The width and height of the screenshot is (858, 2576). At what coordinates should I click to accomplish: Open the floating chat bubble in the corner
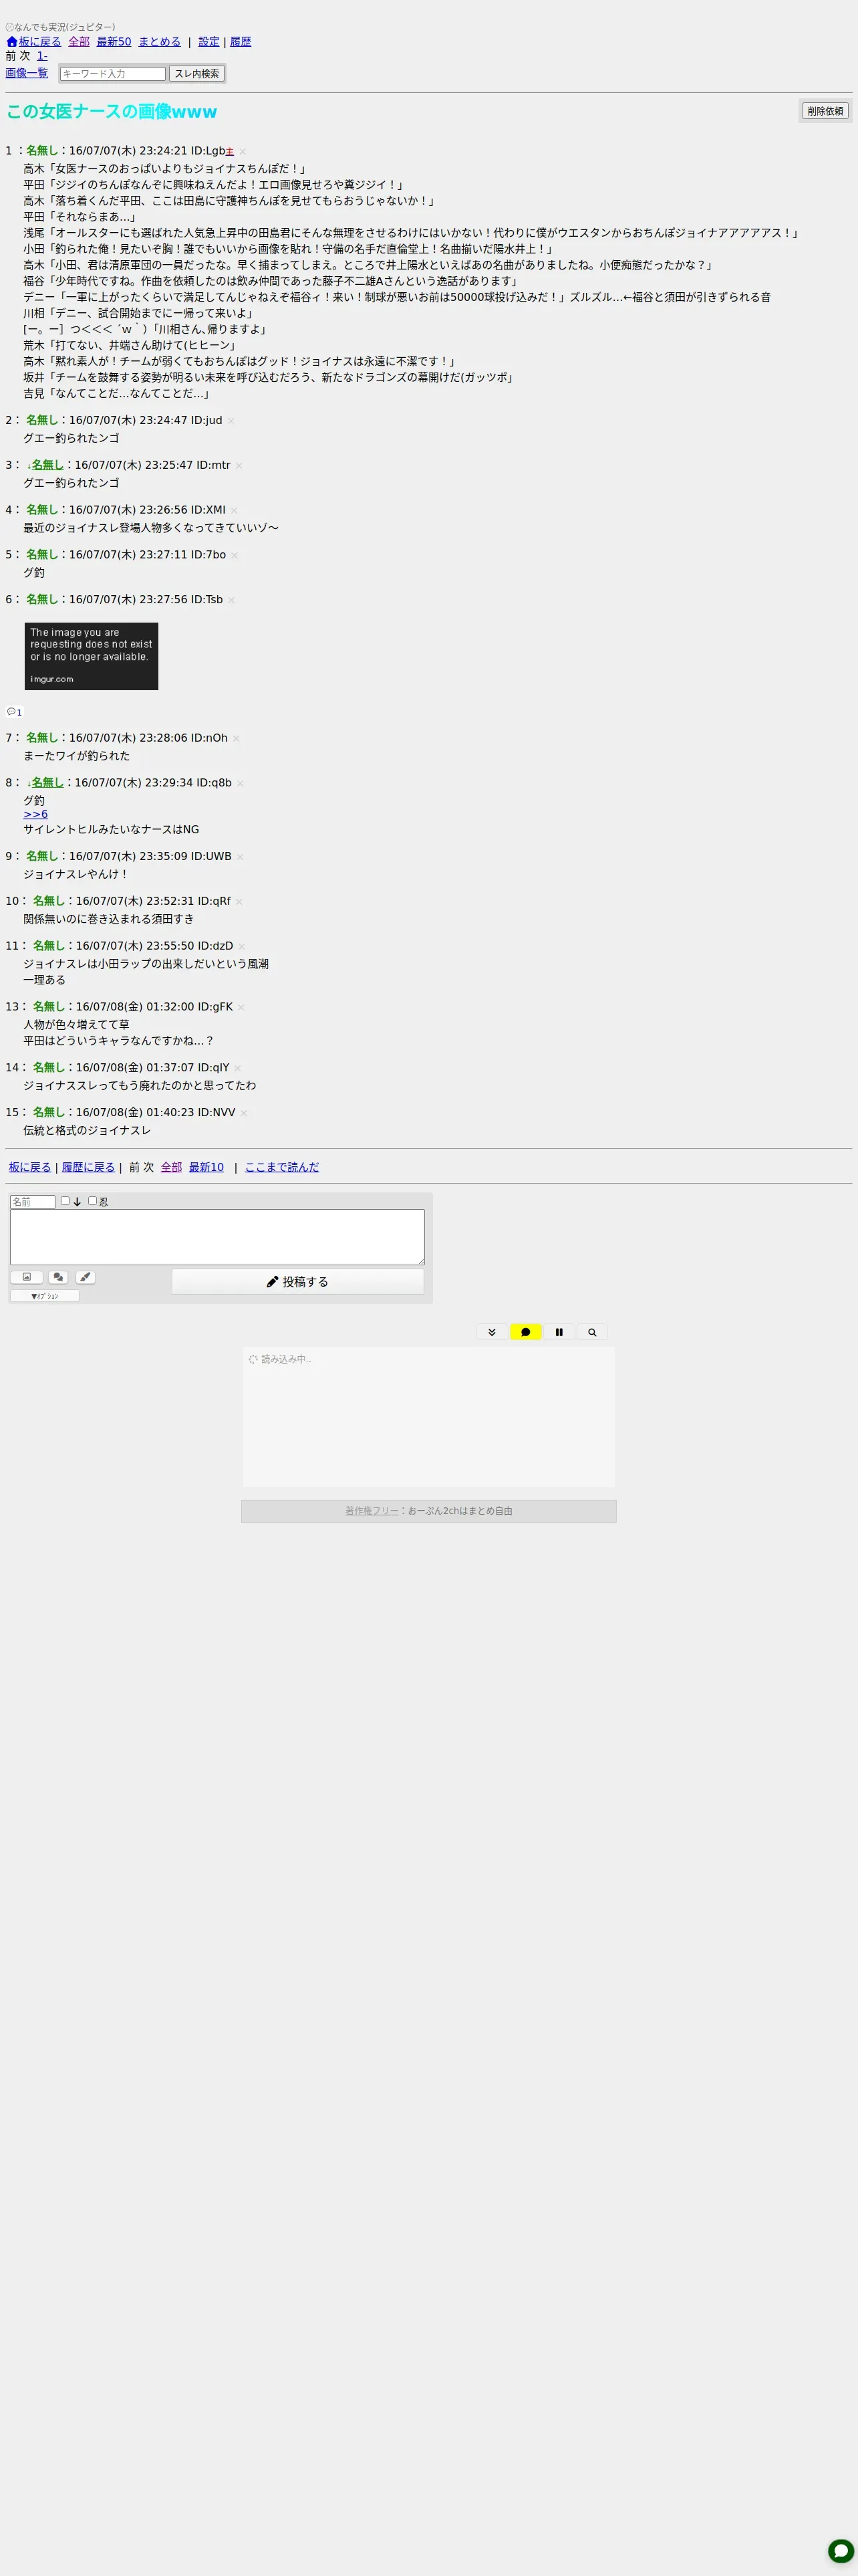pos(841,2551)
